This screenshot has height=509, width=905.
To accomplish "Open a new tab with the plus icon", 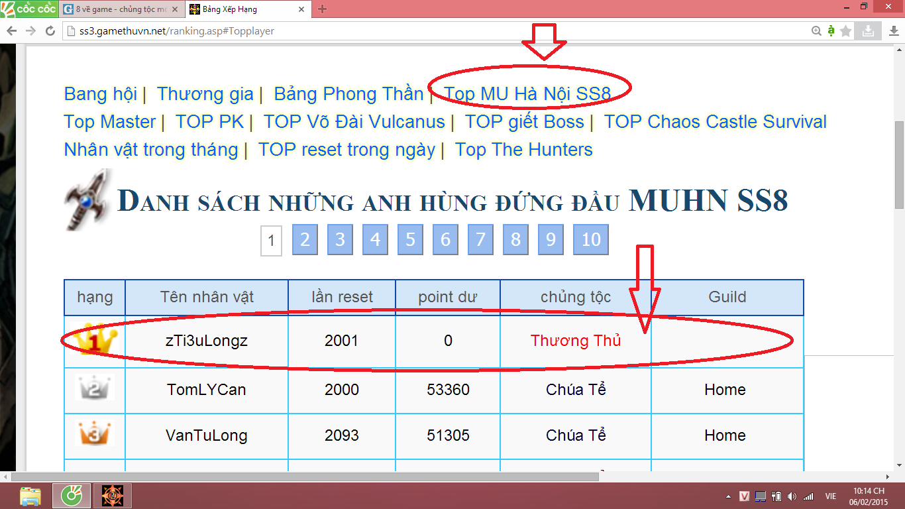I will click(x=323, y=9).
